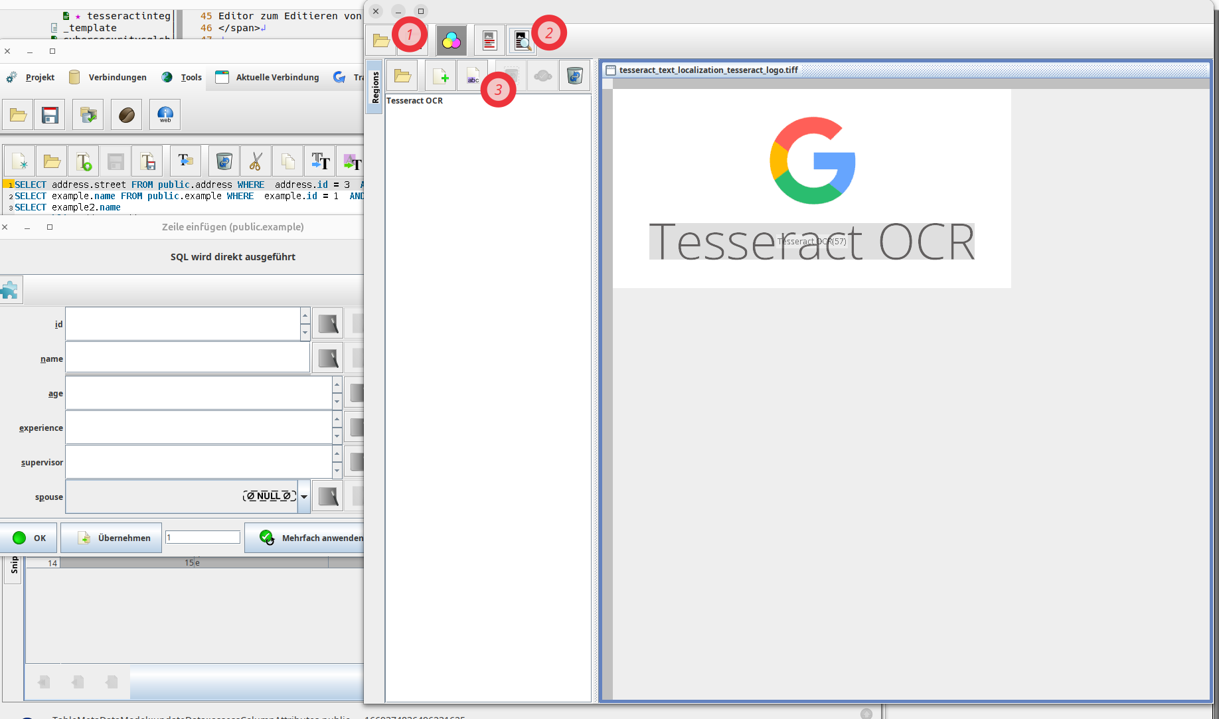The width and height of the screenshot is (1219, 719).
Task: Select the document layout analysis icon
Action: tap(489, 40)
